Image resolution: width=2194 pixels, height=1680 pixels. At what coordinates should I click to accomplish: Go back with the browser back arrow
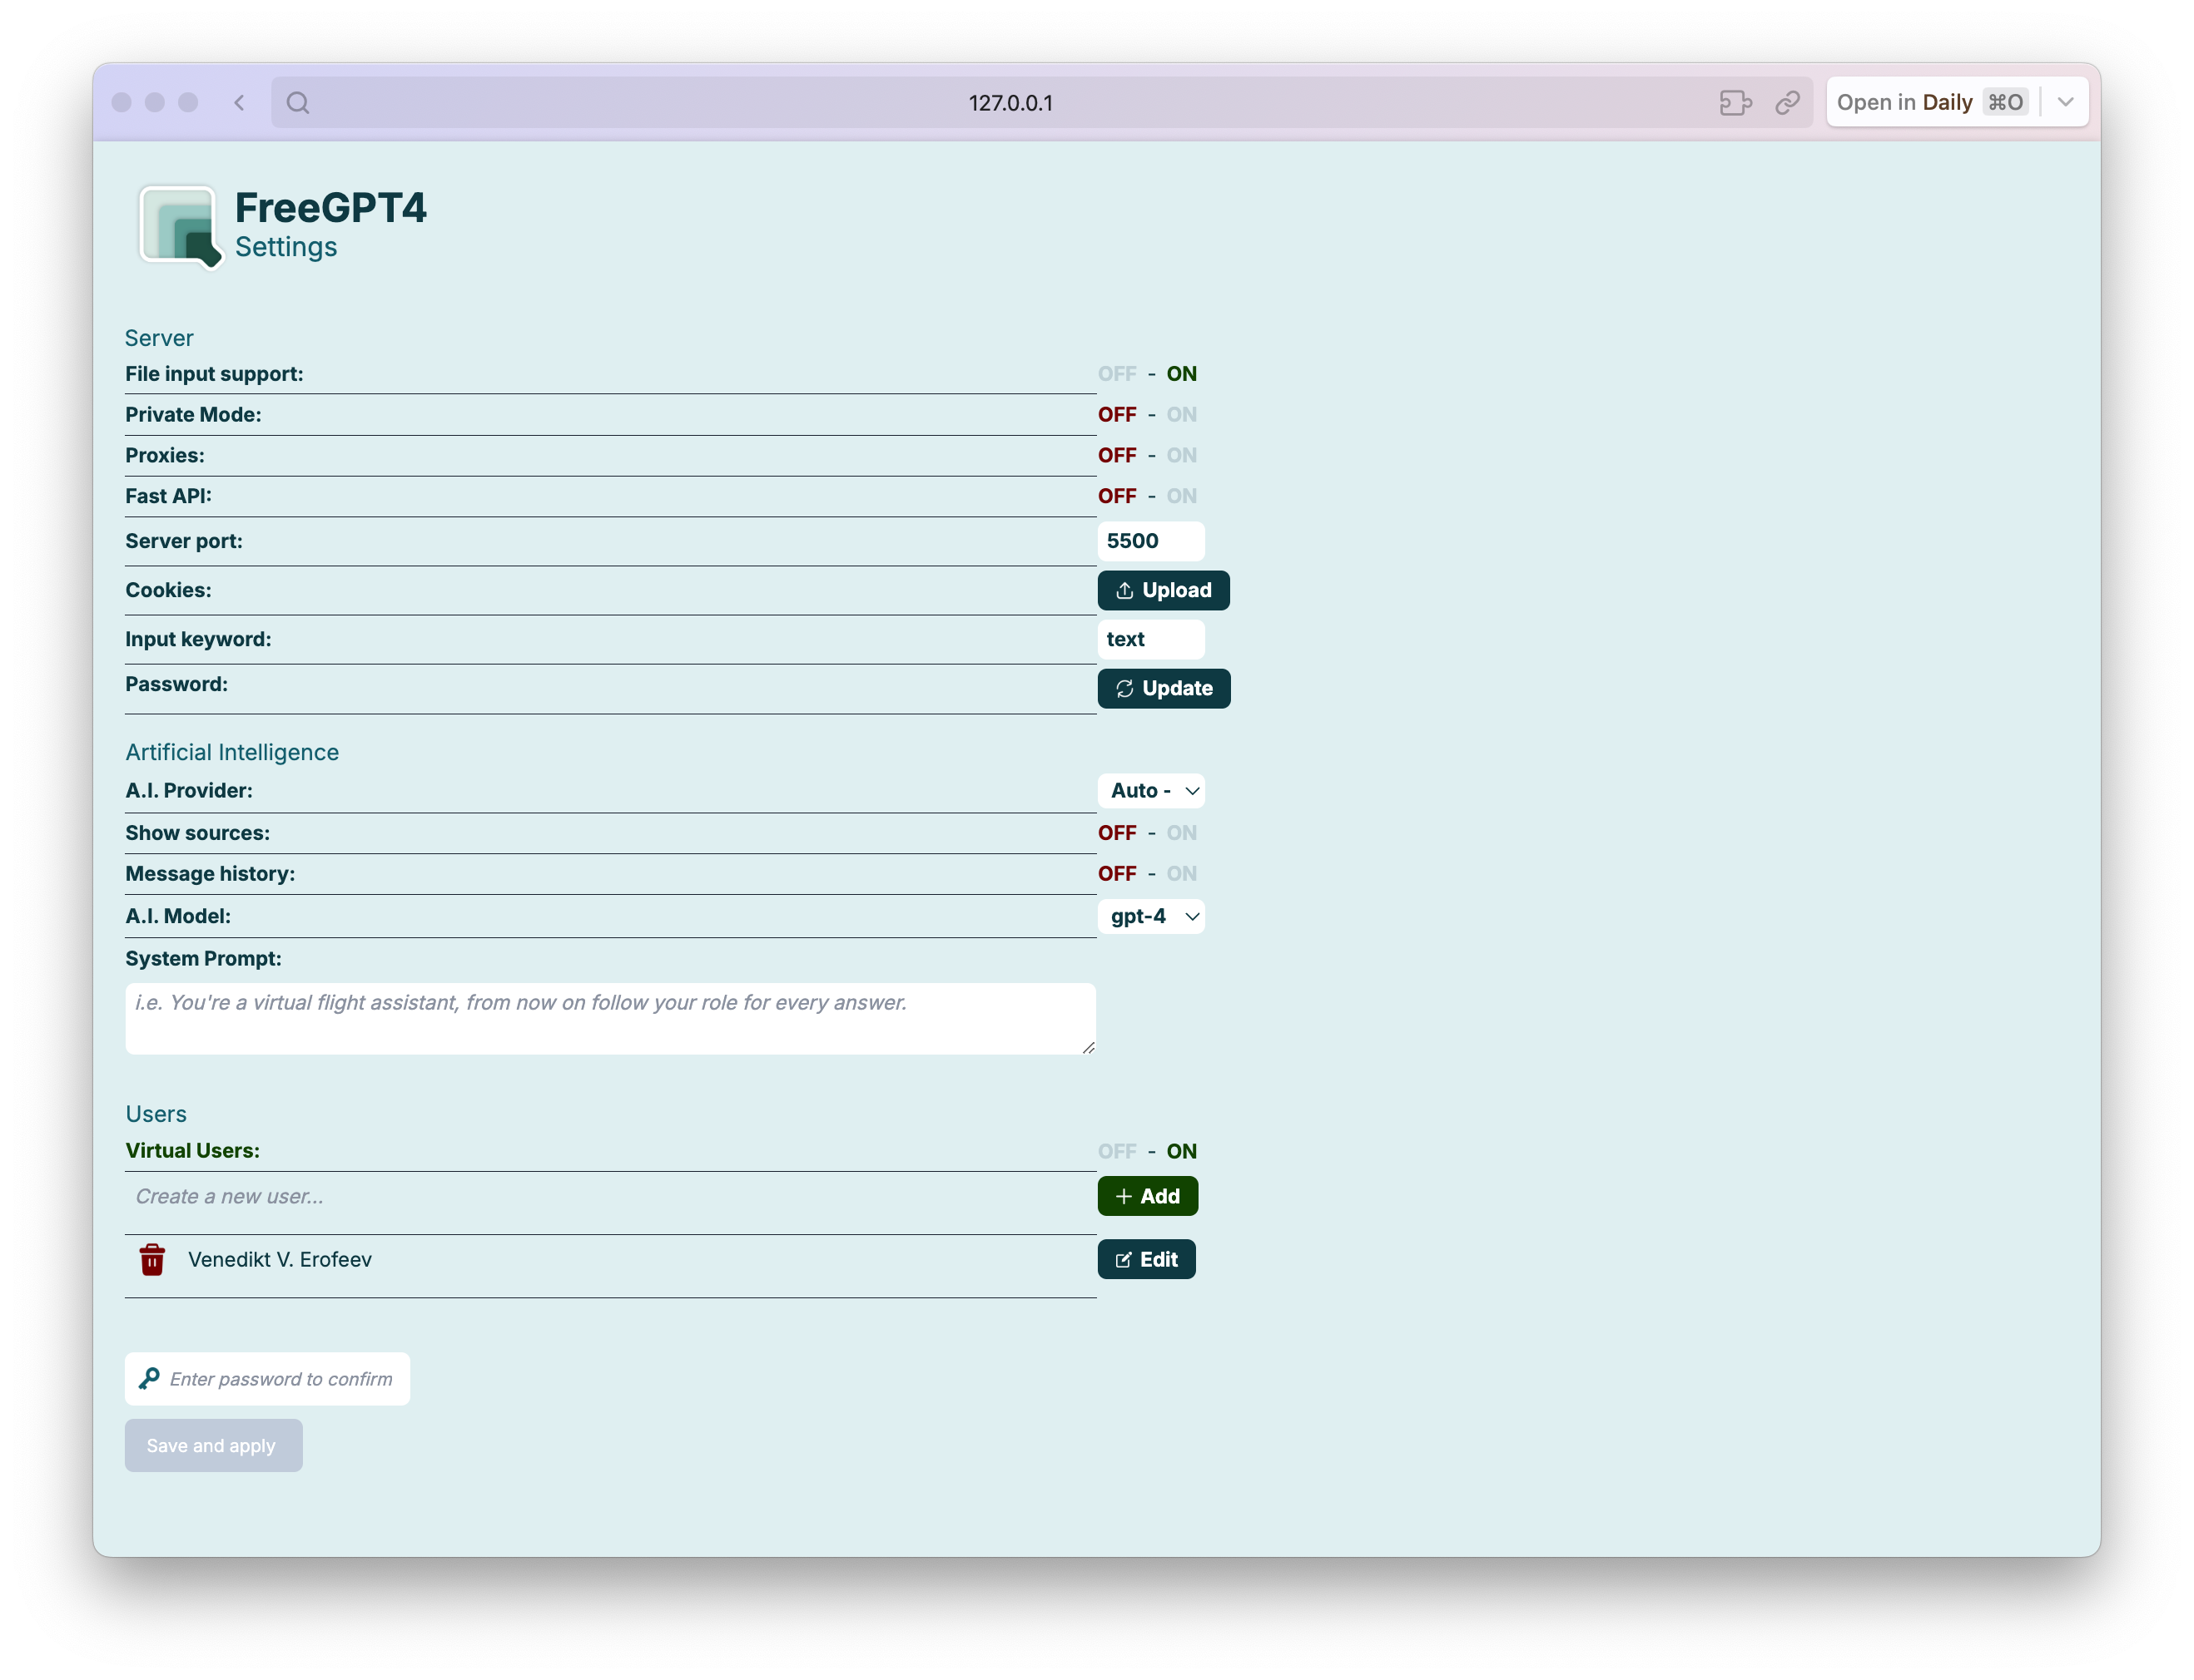click(x=239, y=103)
